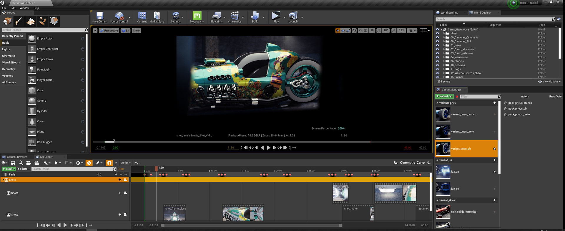Viewport: 565px width, 231px height.
Task: Click the Sequencer render movie clapper icon
Action: [37, 163]
